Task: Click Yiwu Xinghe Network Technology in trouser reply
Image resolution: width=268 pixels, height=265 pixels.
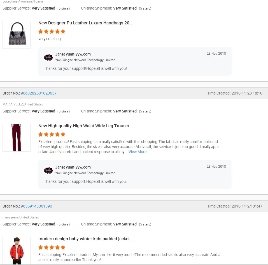Action: pyautogui.click(x=85, y=173)
